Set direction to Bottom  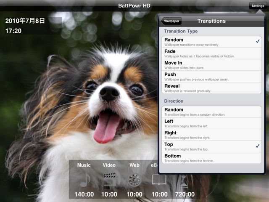(x=211, y=158)
